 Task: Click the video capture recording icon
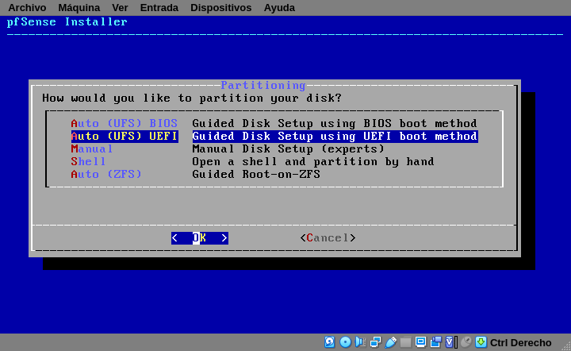click(x=436, y=342)
